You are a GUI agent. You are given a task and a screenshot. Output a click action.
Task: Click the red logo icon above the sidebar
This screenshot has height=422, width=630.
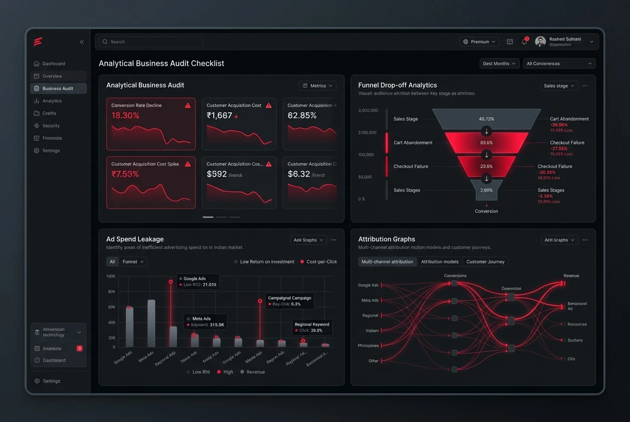pos(38,42)
